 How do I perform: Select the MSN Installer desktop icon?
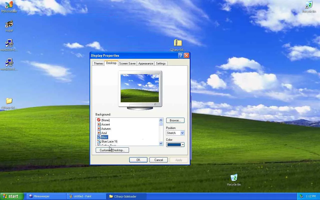coord(9,7)
